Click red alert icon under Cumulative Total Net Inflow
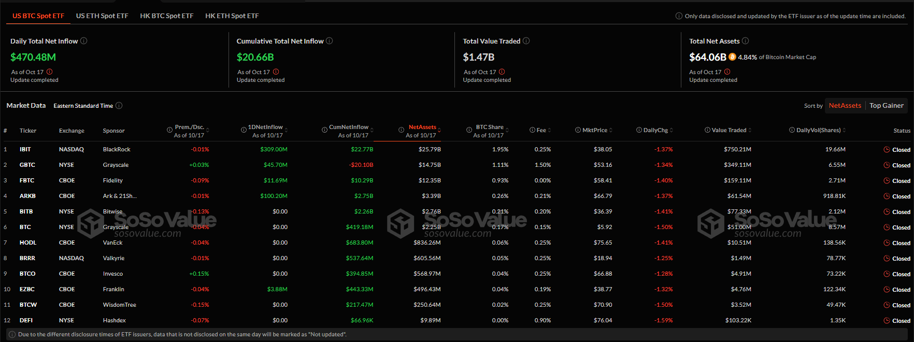This screenshot has height=342, width=914. point(276,72)
